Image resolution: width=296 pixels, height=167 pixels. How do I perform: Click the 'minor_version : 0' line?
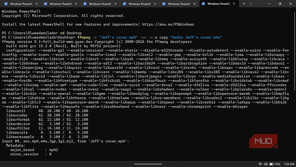(31, 154)
